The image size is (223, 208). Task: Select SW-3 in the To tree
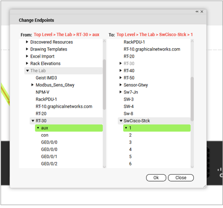click(128, 99)
